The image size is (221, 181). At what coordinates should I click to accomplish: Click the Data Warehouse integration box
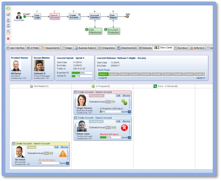95,31
